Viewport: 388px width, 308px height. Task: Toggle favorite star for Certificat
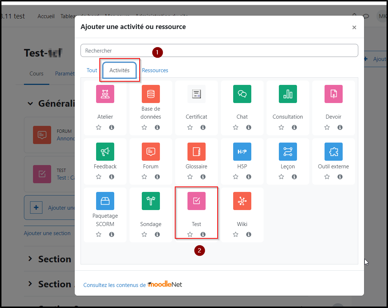point(190,127)
